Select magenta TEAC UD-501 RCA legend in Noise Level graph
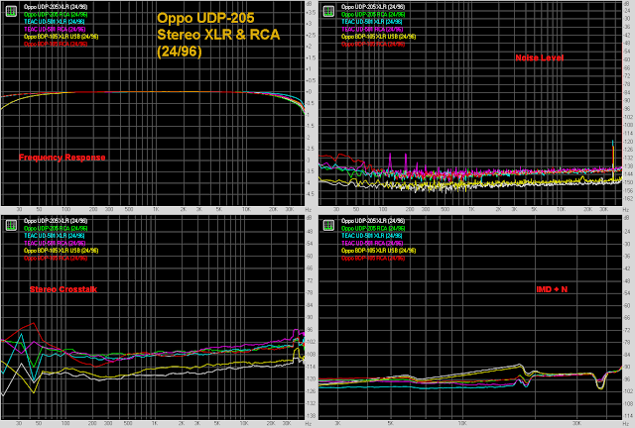Image resolution: width=635 pixels, height=428 pixels. [x=372, y=29]
